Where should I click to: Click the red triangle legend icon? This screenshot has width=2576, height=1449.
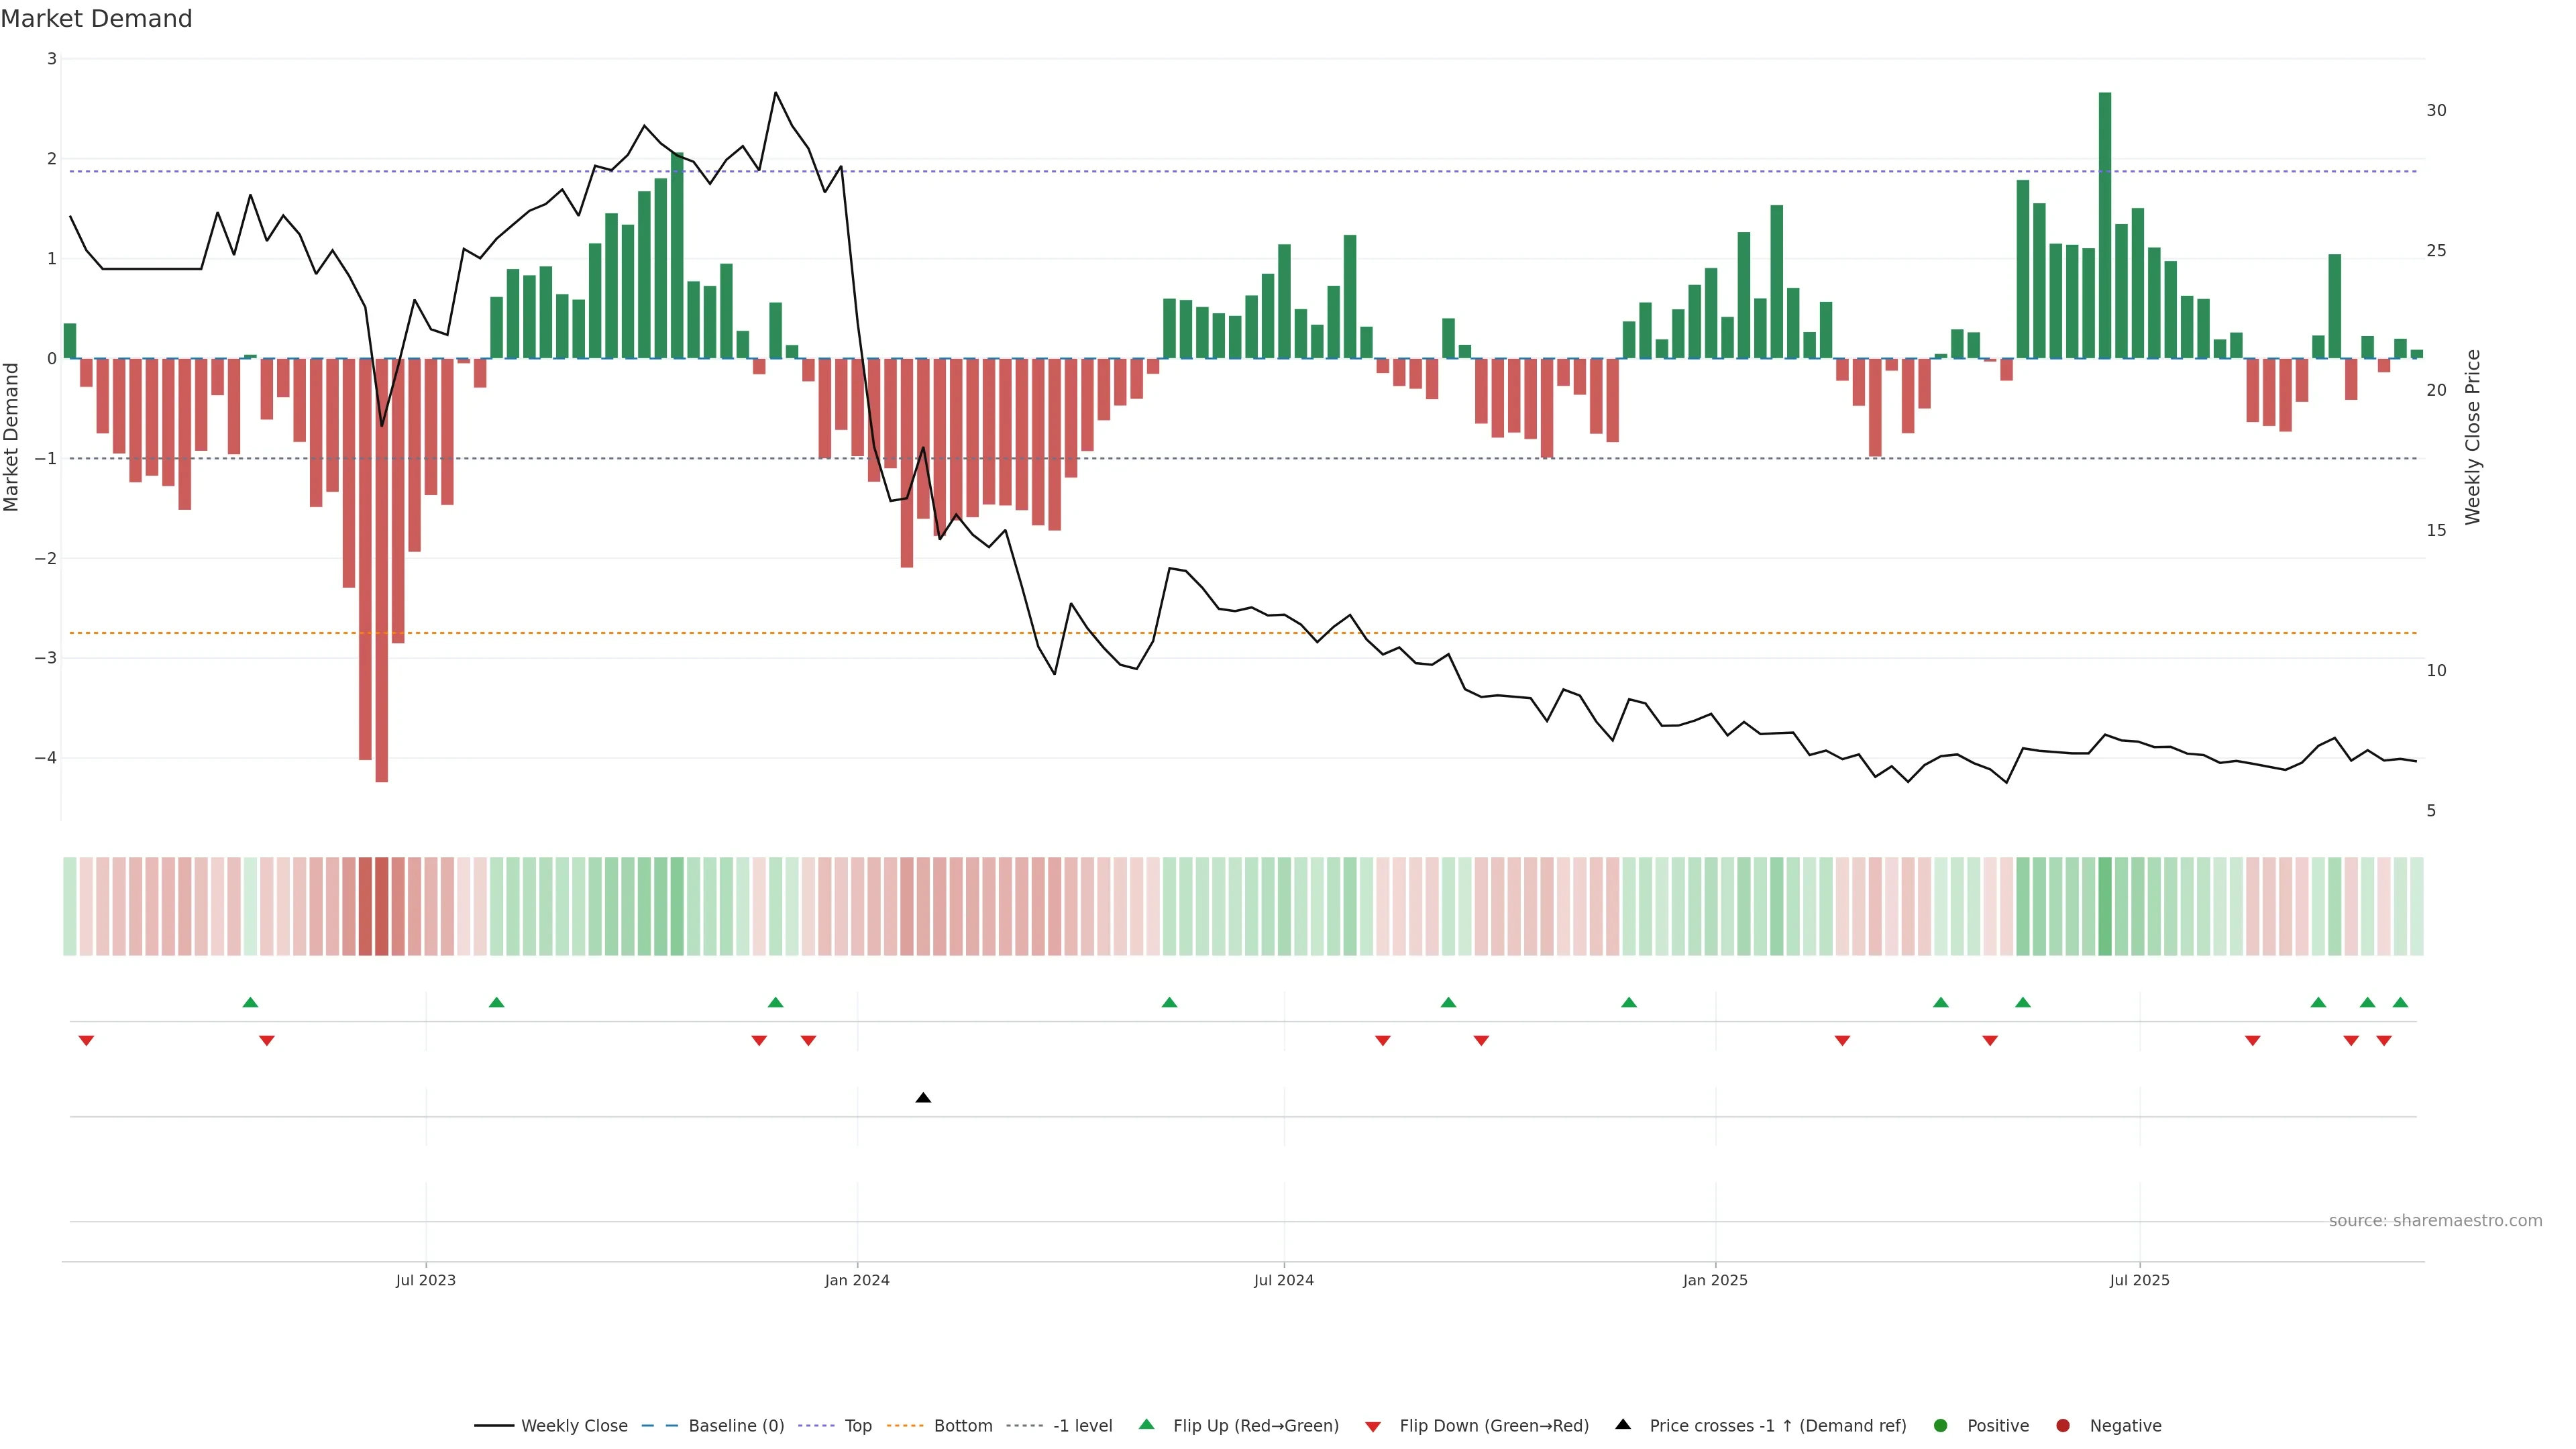[1373, 1426]
